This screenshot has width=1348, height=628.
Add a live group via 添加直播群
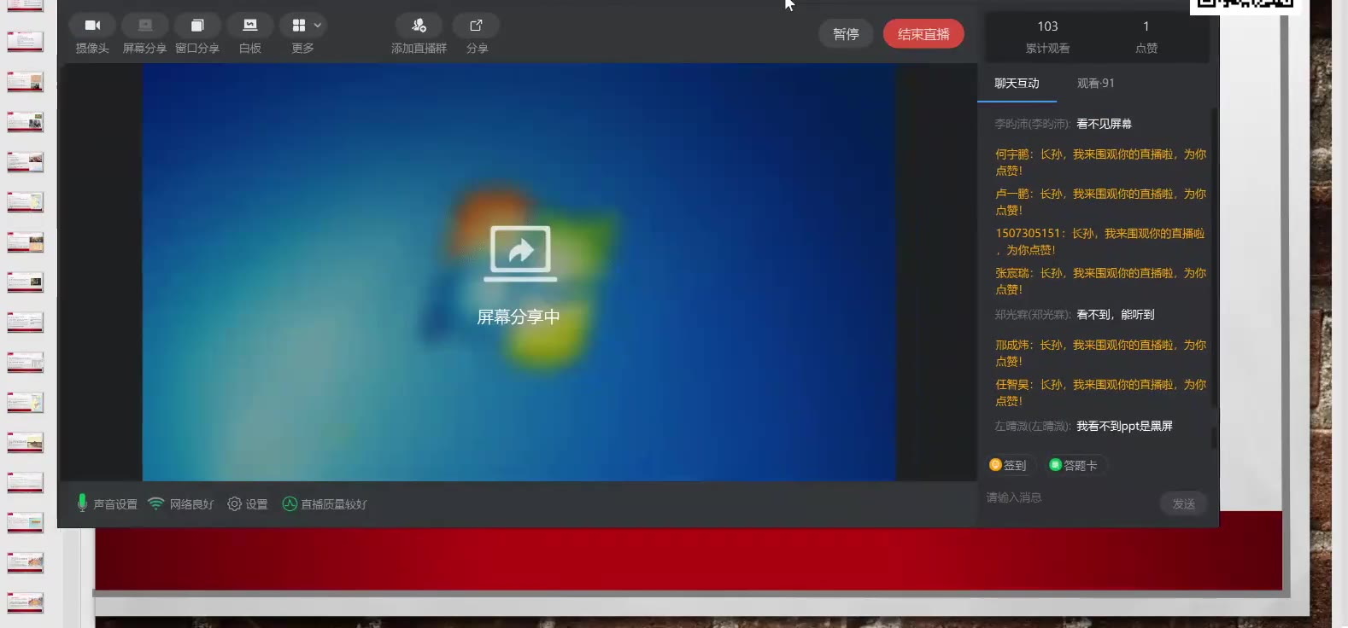[419, 35]
